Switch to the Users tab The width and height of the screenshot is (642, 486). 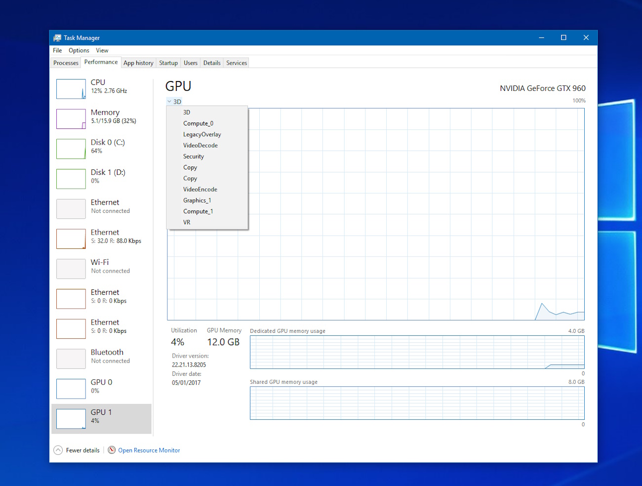click(x=191, y=63)
